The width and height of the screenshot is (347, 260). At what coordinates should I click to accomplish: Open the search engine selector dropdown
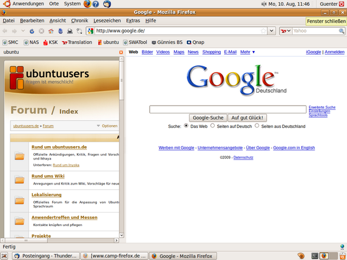point(286,31)
